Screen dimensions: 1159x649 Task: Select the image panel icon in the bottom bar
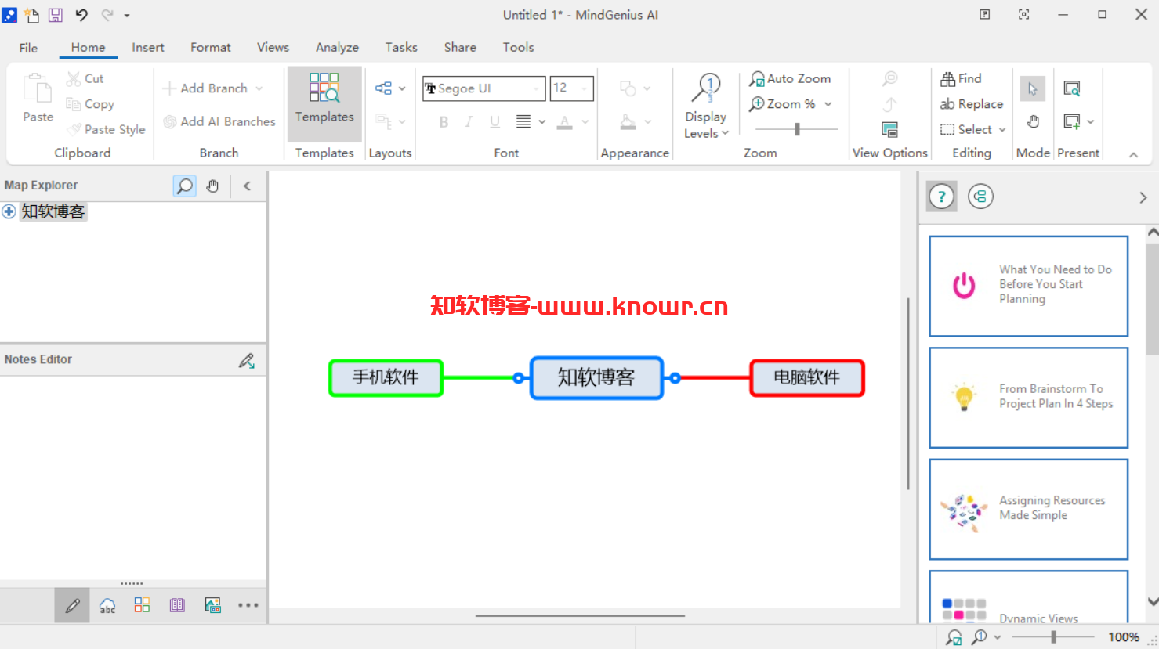pyautogui.click(x=212, y=604)
